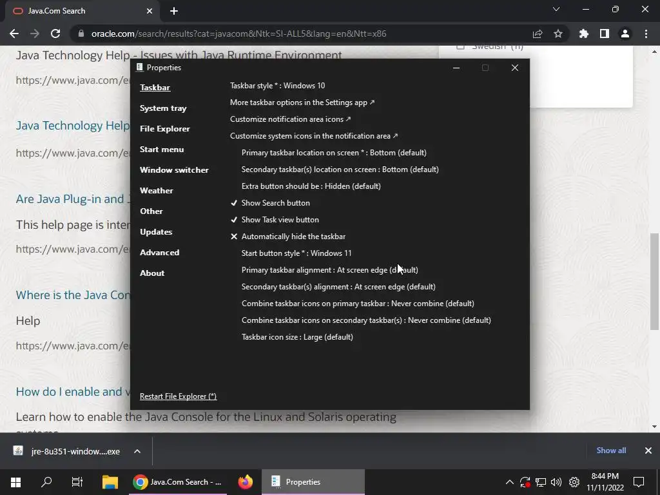Image resolution: width=660 pixels, height=495 pixels.
Task: Reload the Chrome page
Action: (x=55, y=34)
